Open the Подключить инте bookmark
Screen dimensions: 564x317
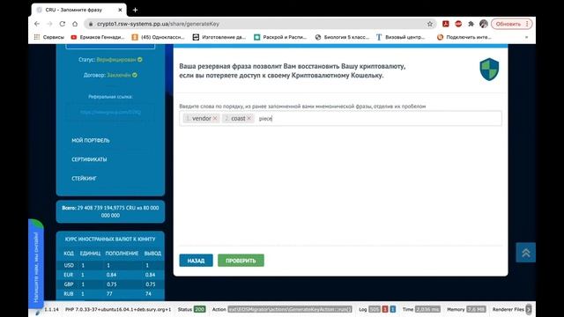click(464, 37)
